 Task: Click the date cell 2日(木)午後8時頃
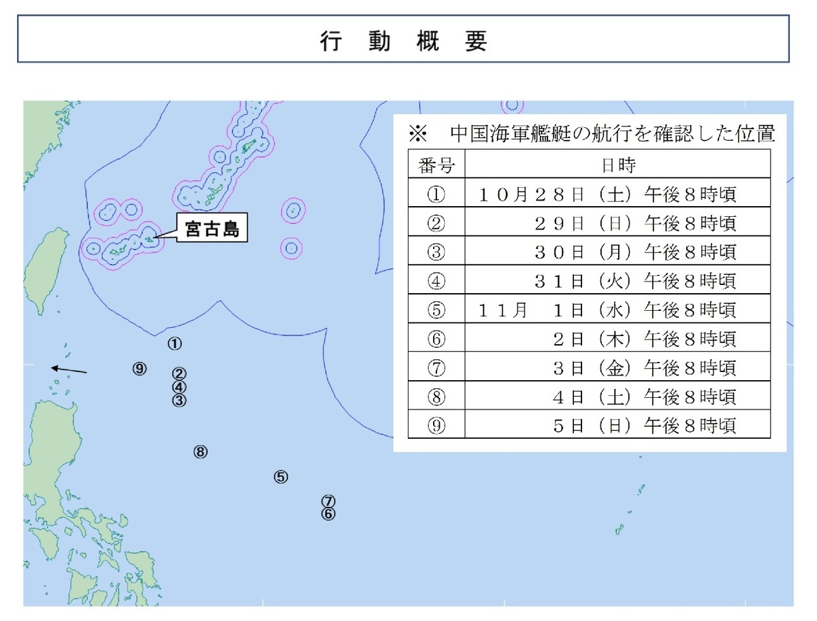pyautogui.click(x=618, y=339)
